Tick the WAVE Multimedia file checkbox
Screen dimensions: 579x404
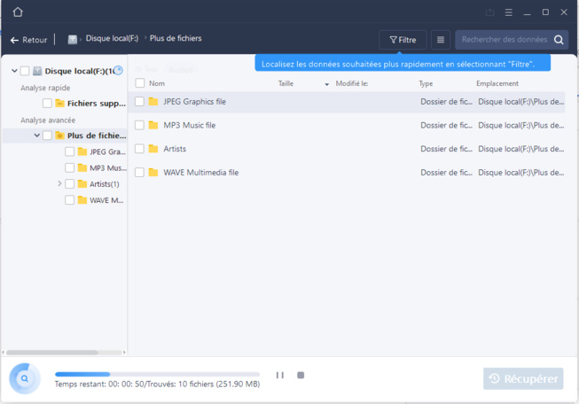pos(140,172)
